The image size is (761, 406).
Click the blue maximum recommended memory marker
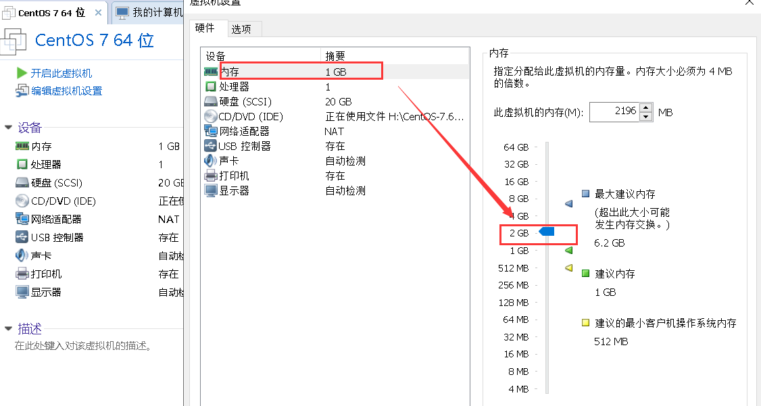point(569,204)
